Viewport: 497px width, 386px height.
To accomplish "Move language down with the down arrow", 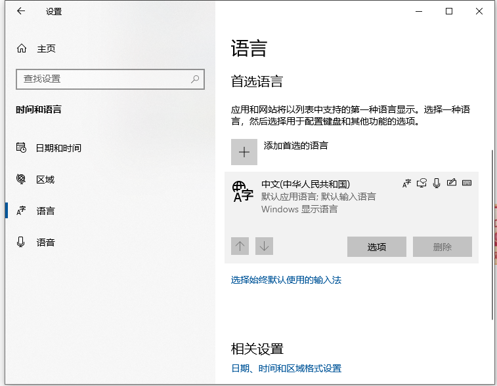I will point(264,246).
